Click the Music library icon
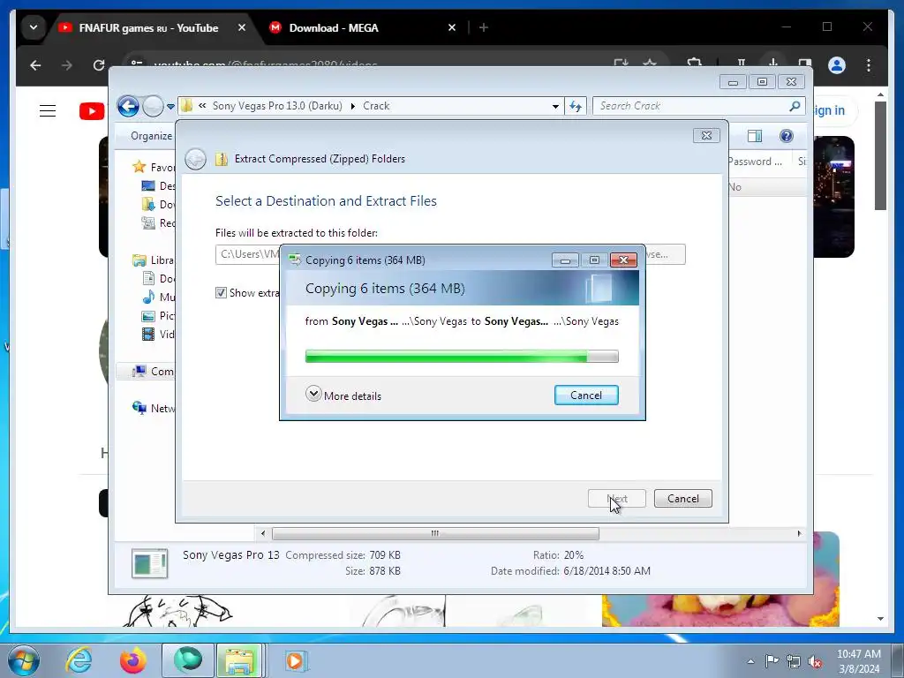 (148, 297)
